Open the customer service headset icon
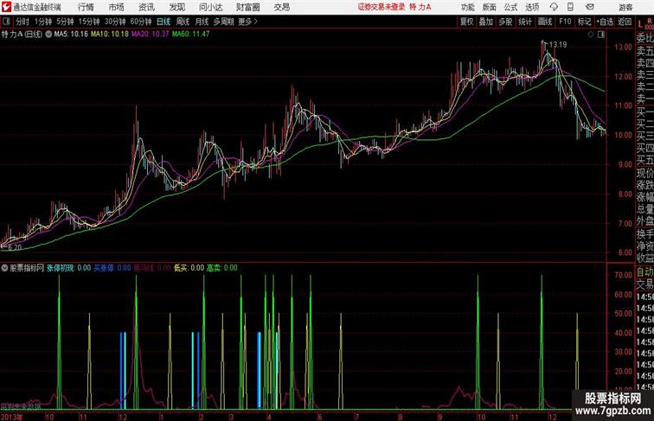Image resolution: width=654 pixels, height=421 pixels. (x=554, y=7)
